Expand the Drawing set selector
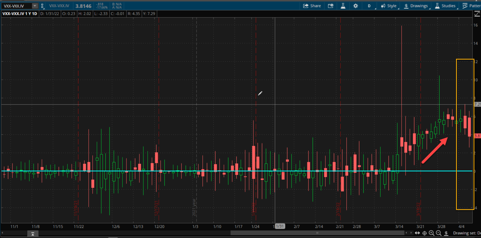 click(467, 233)
